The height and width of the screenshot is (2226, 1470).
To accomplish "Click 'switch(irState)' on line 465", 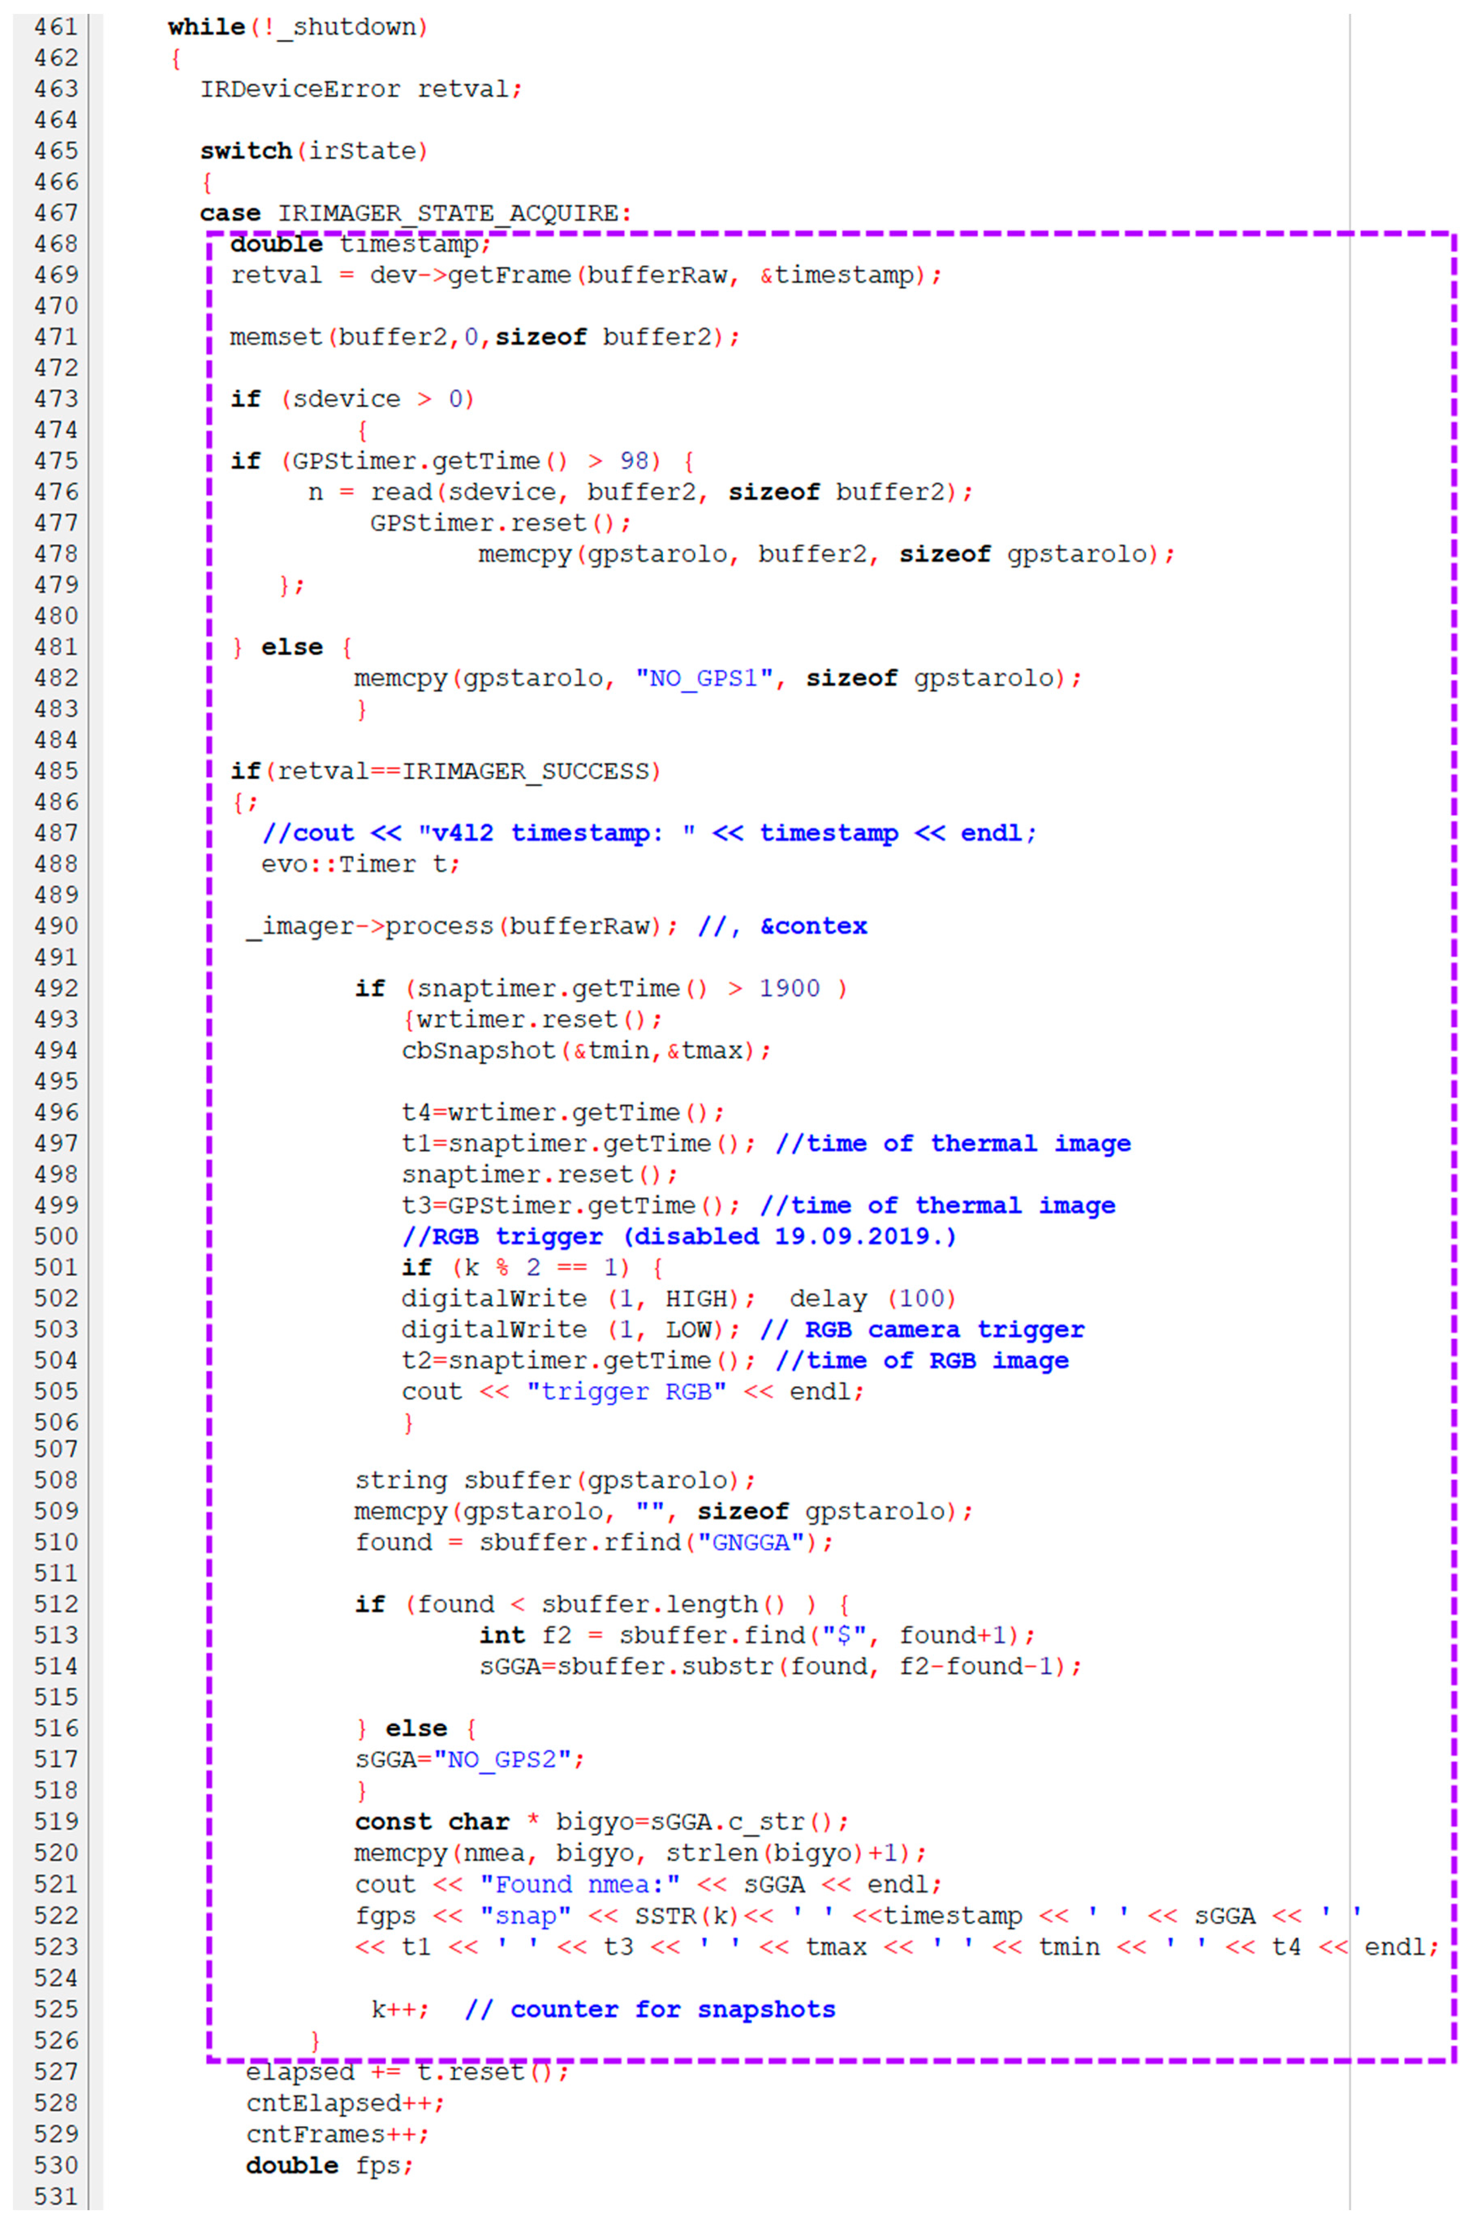I will [x=313, y=151].
